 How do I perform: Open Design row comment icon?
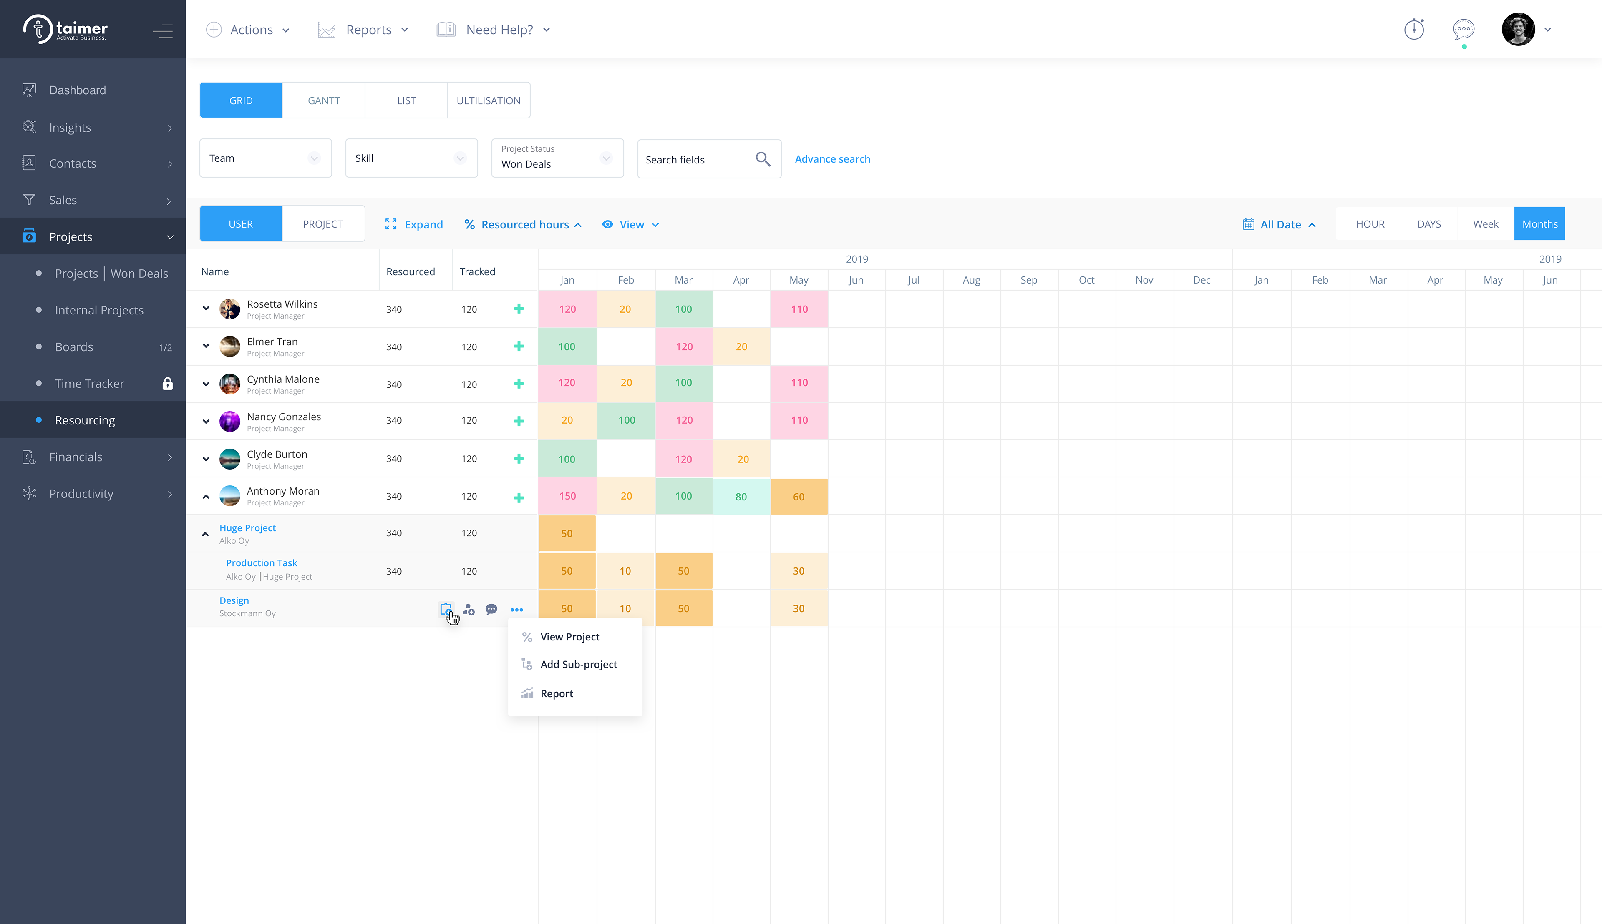491,609
